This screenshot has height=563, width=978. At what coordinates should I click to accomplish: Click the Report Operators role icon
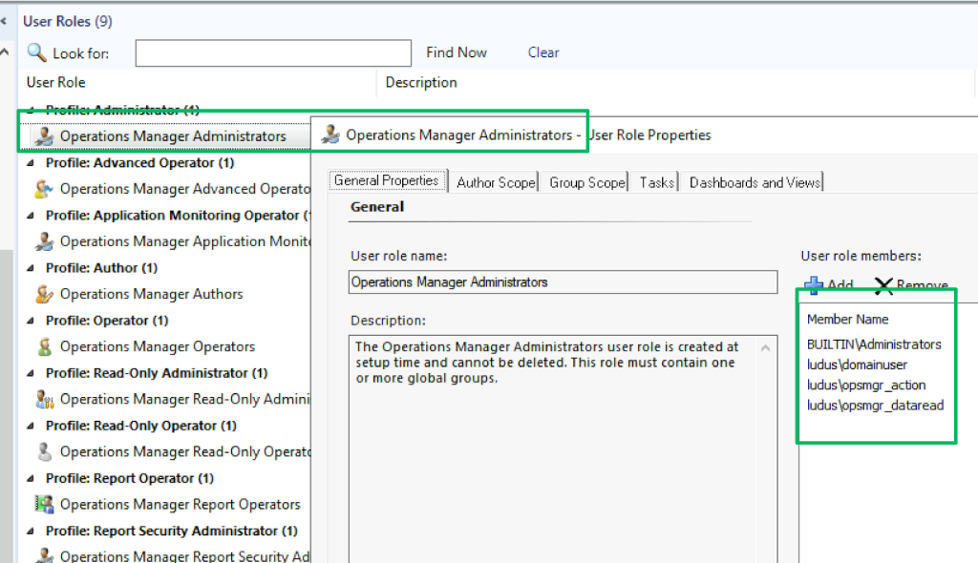43,504
